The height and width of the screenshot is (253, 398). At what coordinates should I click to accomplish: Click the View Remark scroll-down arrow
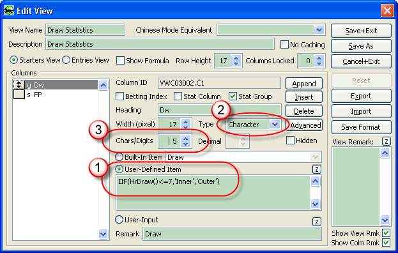click(x=385, y=220)
